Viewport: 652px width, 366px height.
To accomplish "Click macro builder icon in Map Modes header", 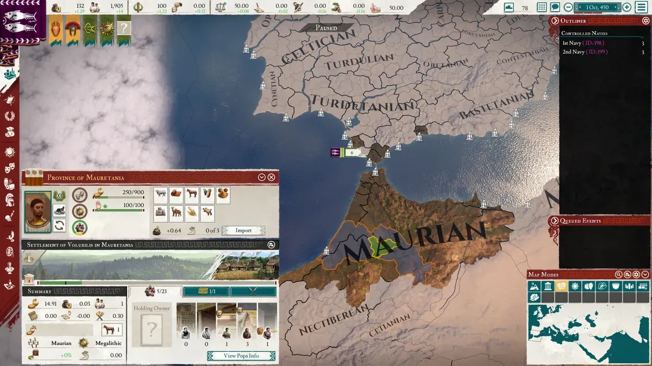I will [x=628, y=274].
